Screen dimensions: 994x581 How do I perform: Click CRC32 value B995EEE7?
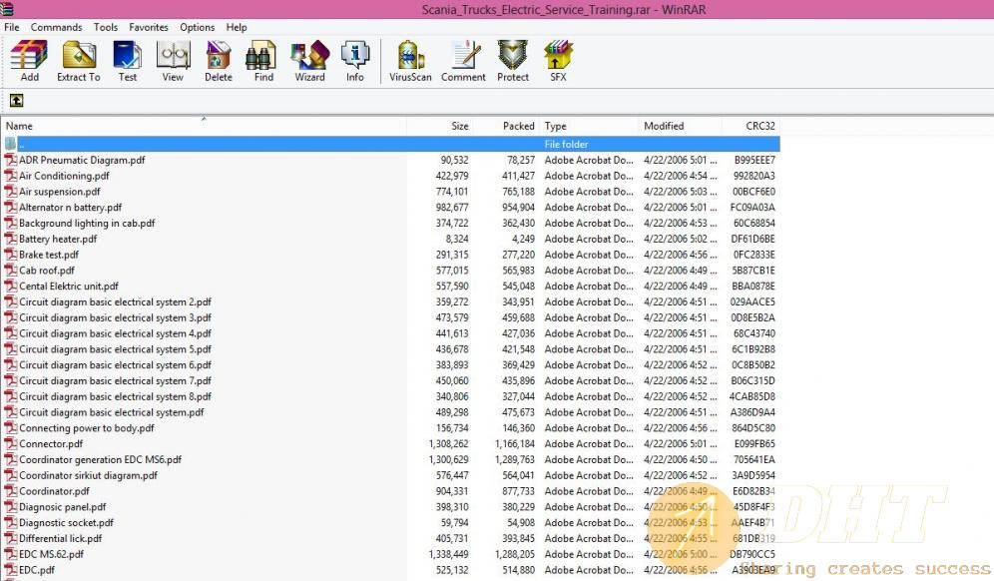click(754, 160)
